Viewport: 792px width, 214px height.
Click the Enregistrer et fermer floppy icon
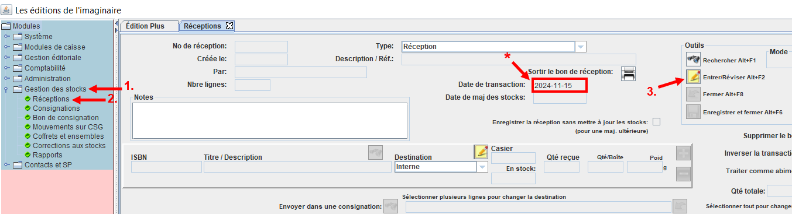tap(693, 111)
